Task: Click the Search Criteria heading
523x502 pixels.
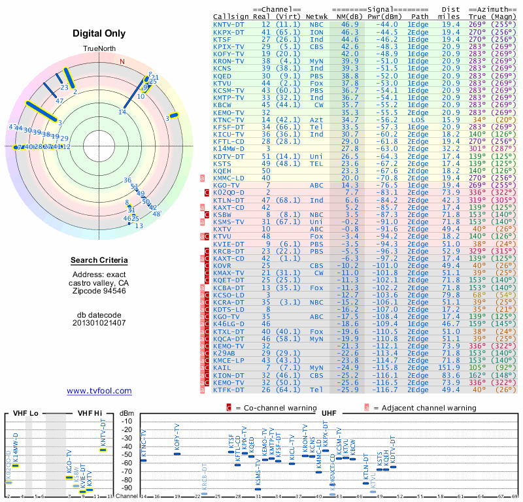Action: coord(99,260)
